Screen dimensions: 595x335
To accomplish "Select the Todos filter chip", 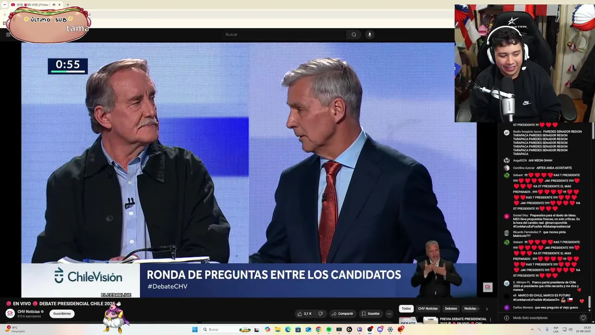I will coord(406,308).
